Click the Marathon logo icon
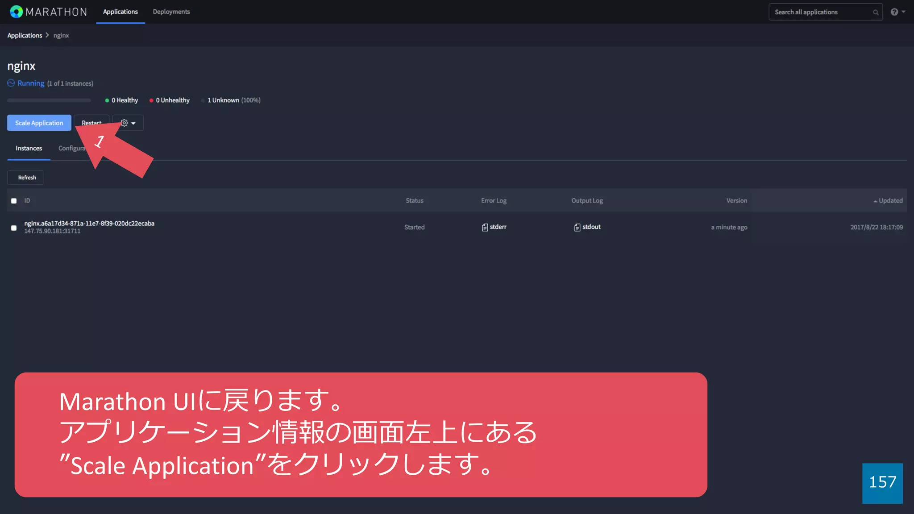914x514 pixels. coord(16,12)
